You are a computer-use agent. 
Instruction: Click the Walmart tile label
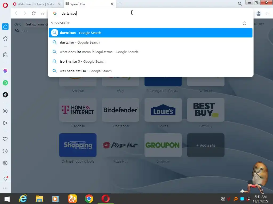[x=206, y=91]
